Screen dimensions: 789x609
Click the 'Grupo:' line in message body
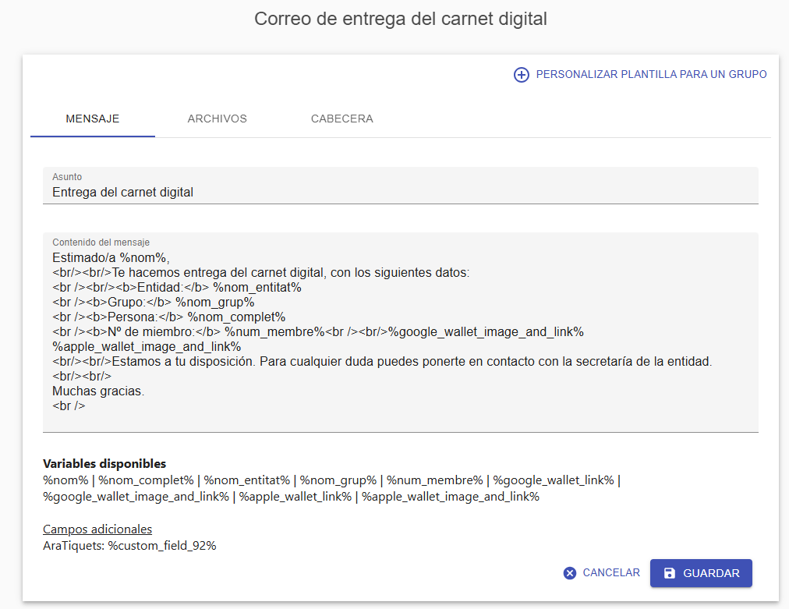(x=154, y=302)
